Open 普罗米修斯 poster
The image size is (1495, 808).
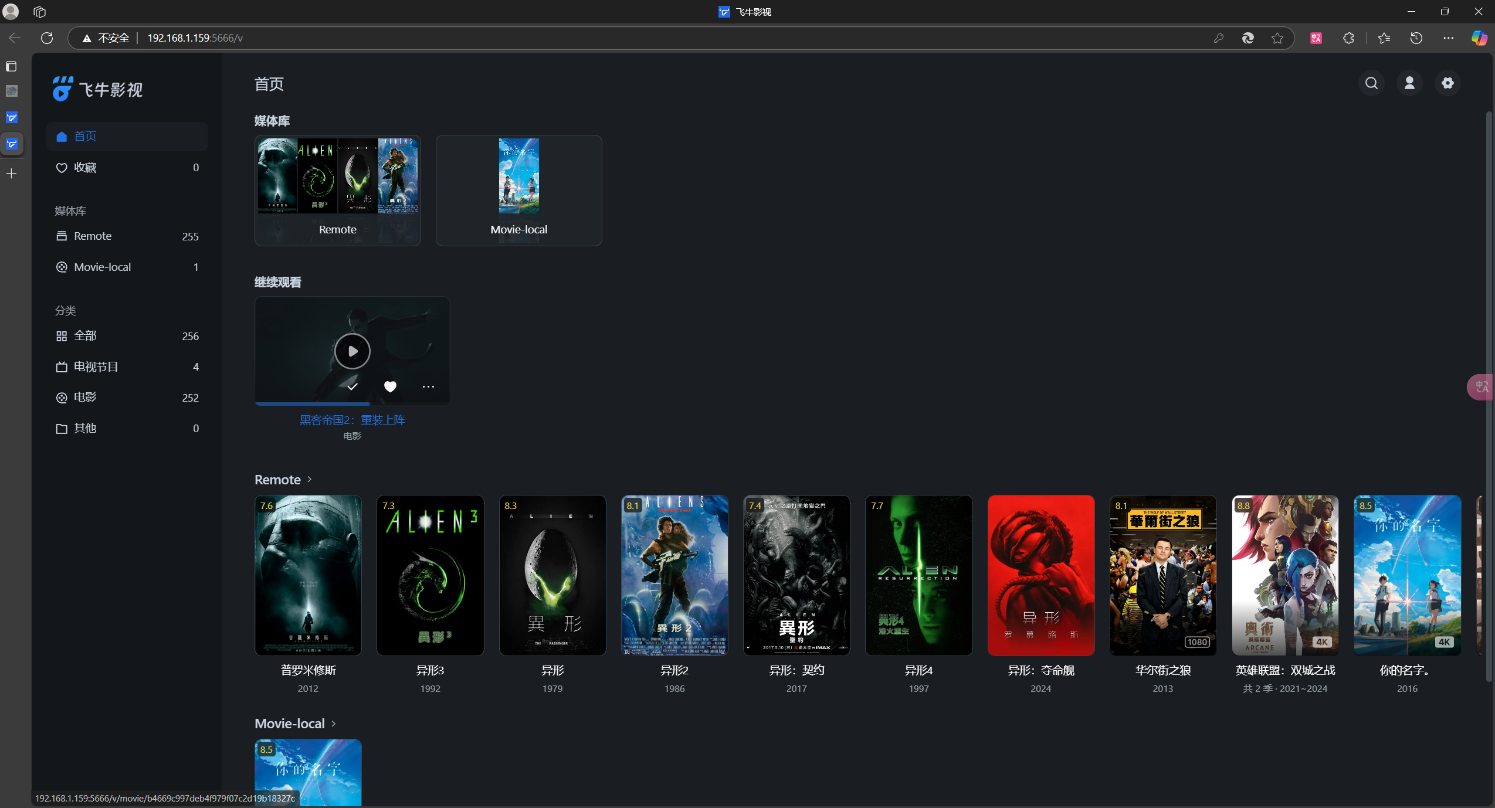tap(308, 575)
